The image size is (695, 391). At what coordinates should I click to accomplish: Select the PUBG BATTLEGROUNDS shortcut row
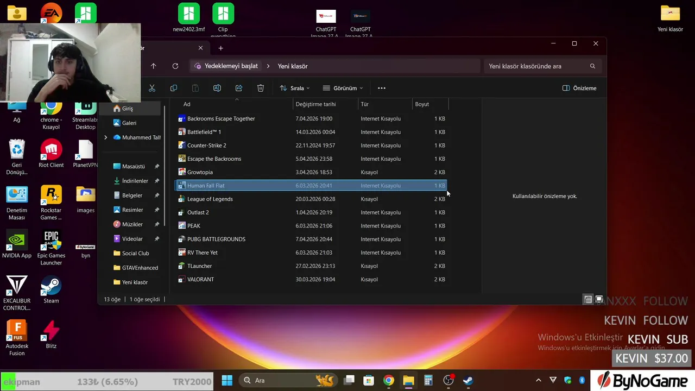(311, 239)
